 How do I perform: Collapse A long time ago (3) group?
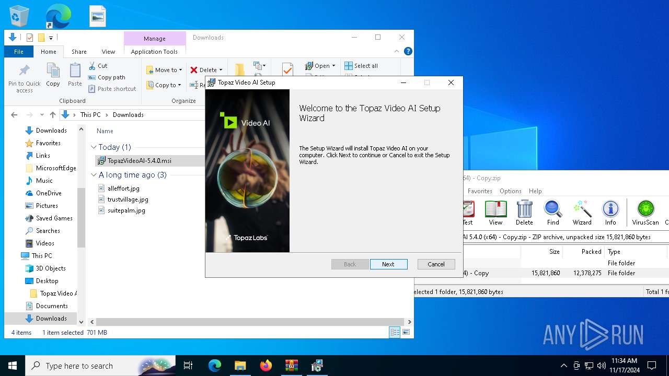tap(94, 175)
